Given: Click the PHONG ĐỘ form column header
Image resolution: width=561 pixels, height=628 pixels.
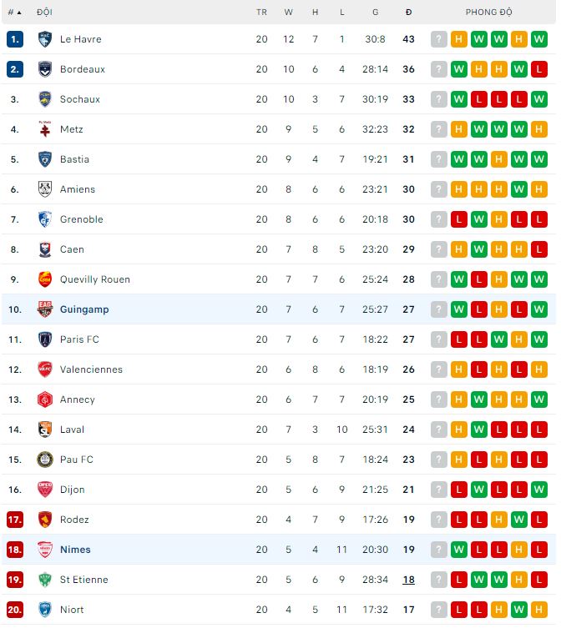Looking at the screenshot, I should 488,13.
